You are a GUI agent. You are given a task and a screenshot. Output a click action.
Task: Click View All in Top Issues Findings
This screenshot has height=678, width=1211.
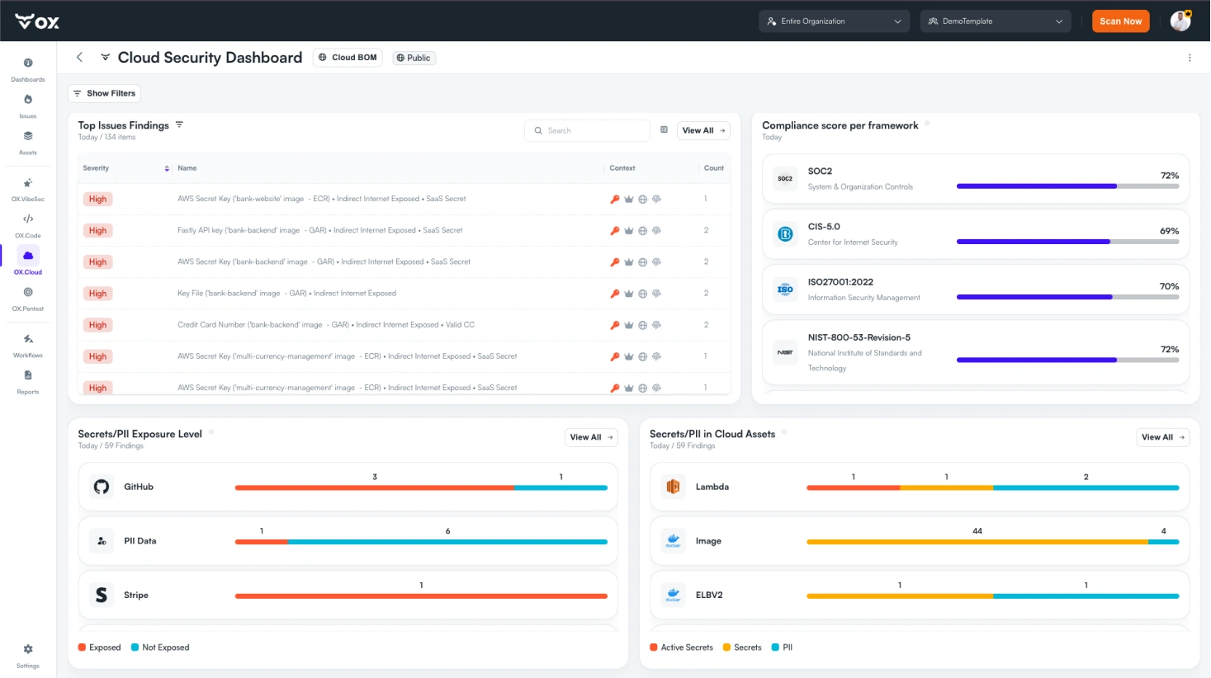pos(703,130)
